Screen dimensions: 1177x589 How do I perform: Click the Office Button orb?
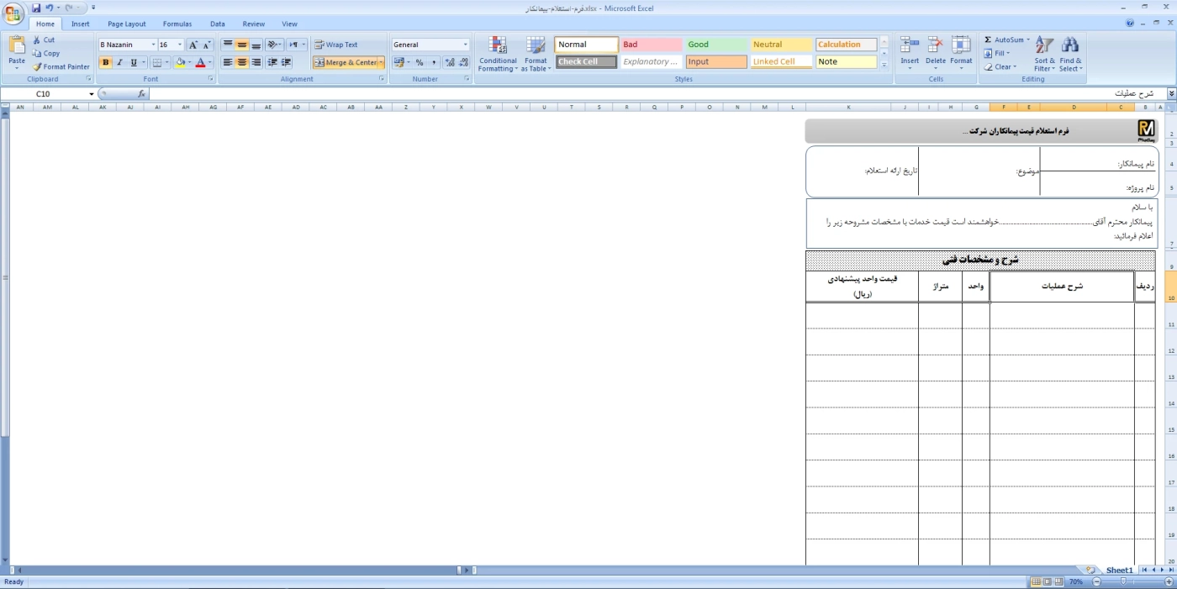tap(13, 13)
